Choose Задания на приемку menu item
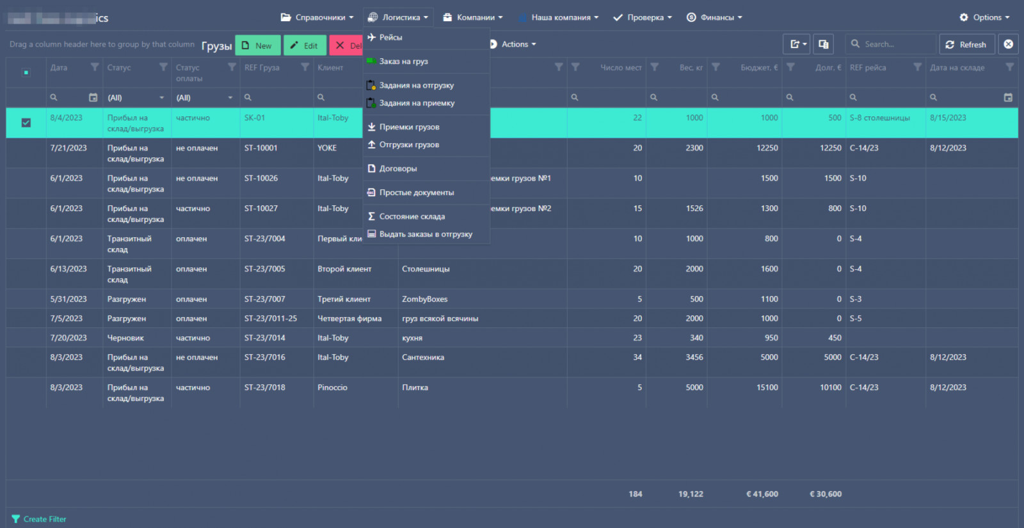Image resolution: width=1024 pixels, height=528 pixels. click(426, 103)
